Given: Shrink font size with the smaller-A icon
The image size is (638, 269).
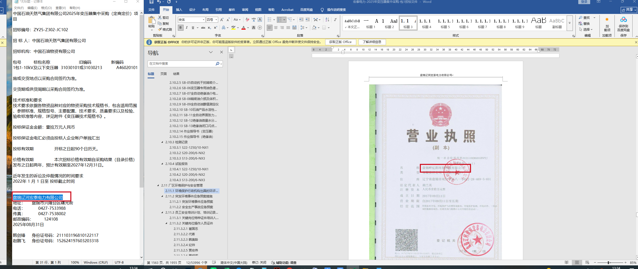Looking at the screenshot, I should click(228, 20).
